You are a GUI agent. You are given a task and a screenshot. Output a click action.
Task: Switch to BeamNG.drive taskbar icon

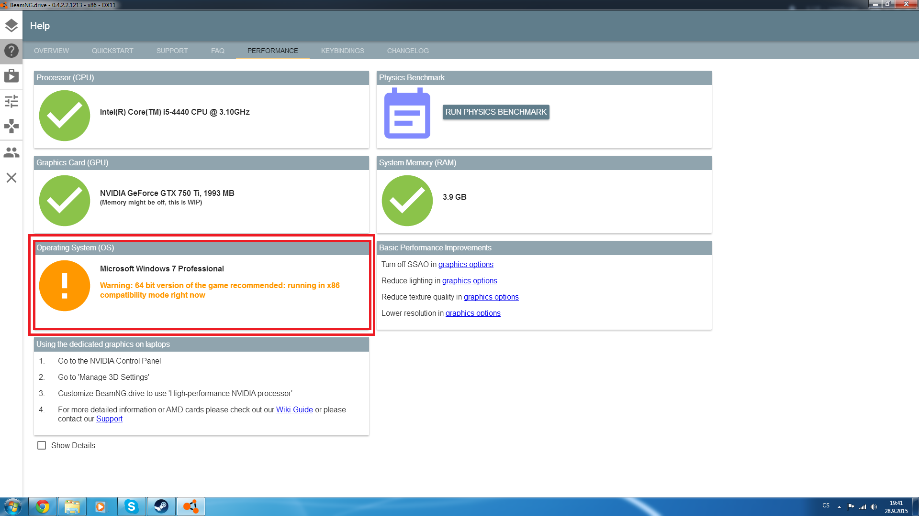[191, 506]
